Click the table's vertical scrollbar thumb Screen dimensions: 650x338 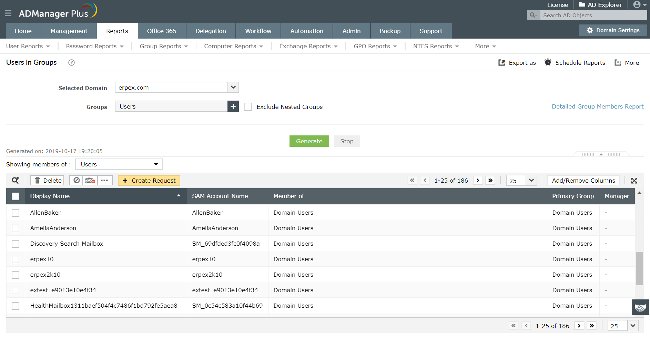639,269
